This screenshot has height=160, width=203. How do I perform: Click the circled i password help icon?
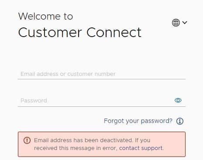click(x=180, y=121)
